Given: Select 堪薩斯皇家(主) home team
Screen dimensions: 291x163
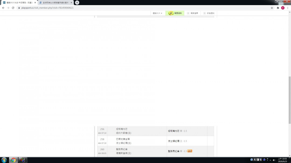Looking at the screenshot, I should (124, 153).
